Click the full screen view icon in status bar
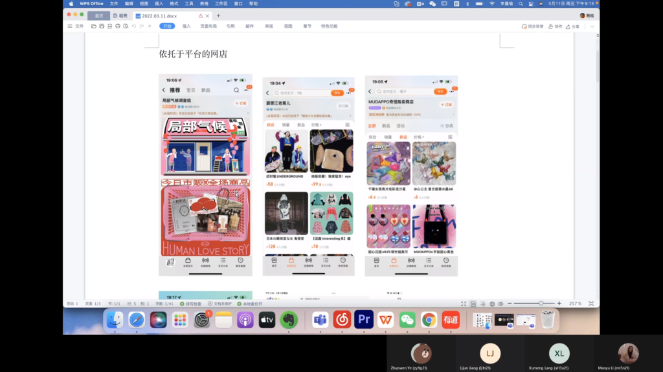The image size is (663, 372). click(x=464, y=304)
